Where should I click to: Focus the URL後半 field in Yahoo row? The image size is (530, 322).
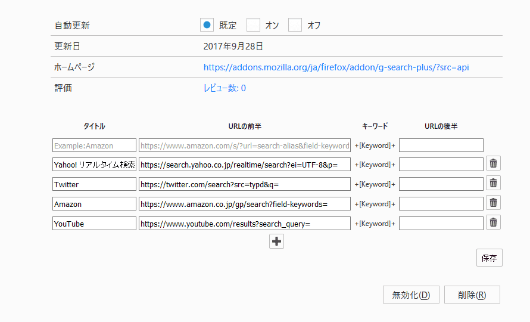click(441, 165)
